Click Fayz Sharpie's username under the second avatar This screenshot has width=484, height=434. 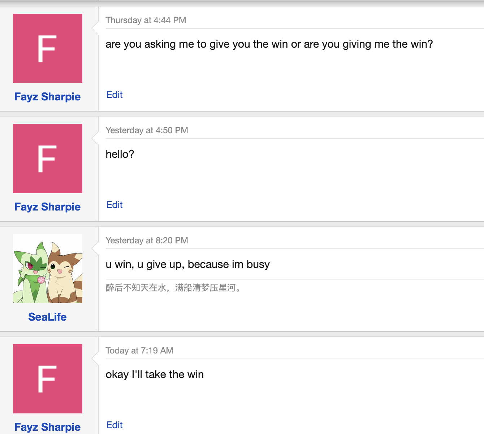47,207
